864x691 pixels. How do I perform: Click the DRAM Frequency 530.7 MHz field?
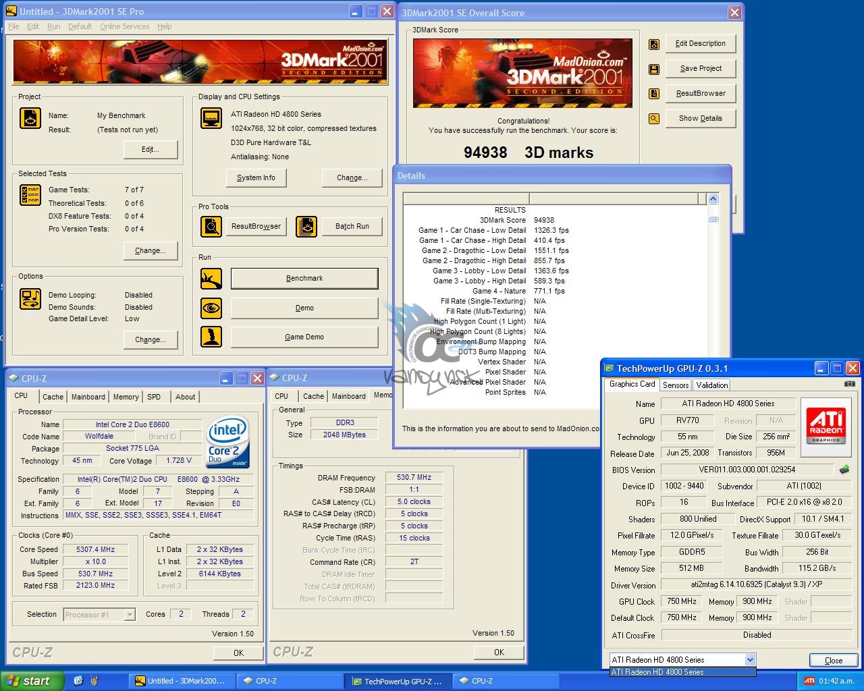pyautogui.click(x=414, y=477)
